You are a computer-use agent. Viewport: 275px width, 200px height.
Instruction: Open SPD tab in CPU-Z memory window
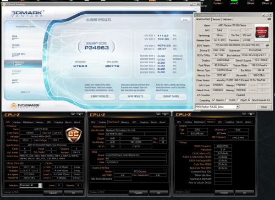pyautogui.click(x=220, y=122)
